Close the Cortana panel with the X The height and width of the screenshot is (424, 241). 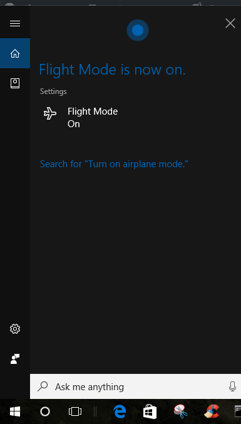pos(230,24)
